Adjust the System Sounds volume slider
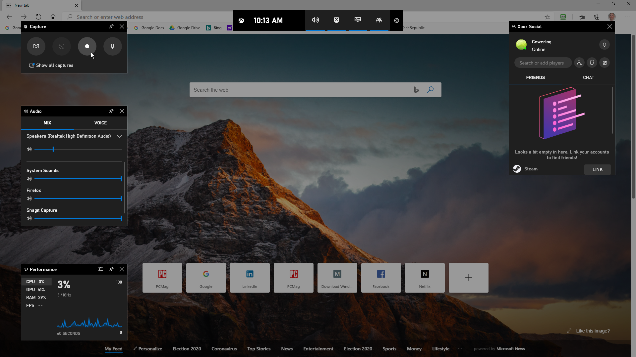Image resolution: width=636 pixels, height=357 pixels. [x=78, y=179]
